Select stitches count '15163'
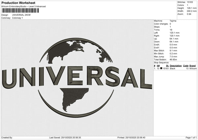 coord(190,2)
